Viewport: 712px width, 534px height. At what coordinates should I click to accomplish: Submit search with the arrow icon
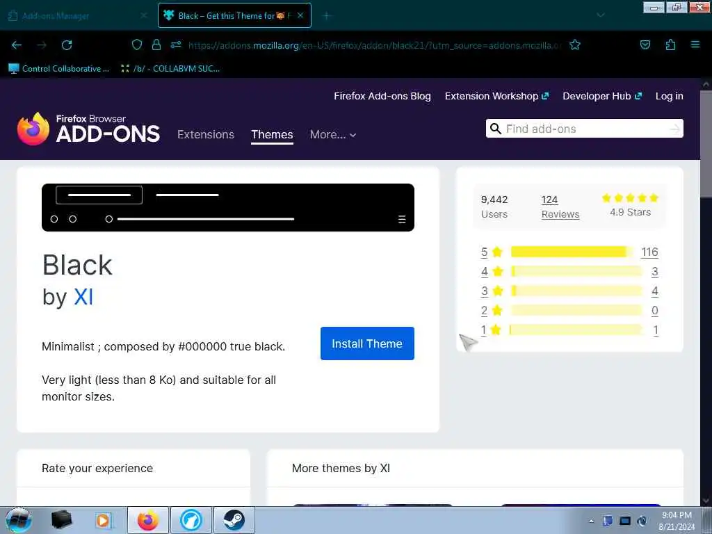click(675, 129)
